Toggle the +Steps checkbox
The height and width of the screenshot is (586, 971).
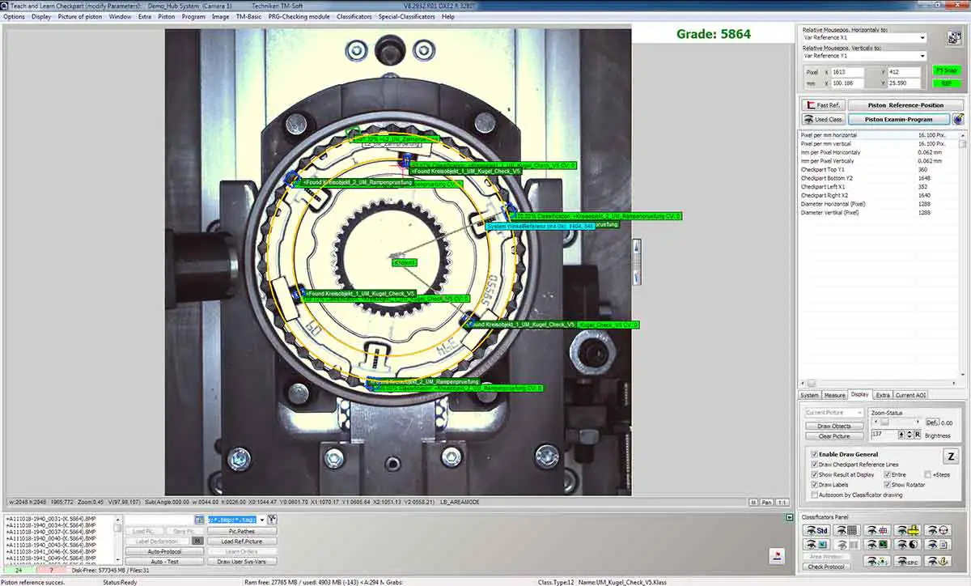coord(927,474)
